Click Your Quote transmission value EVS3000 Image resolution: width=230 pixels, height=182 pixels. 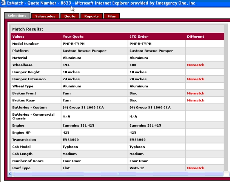pos(71,140)
